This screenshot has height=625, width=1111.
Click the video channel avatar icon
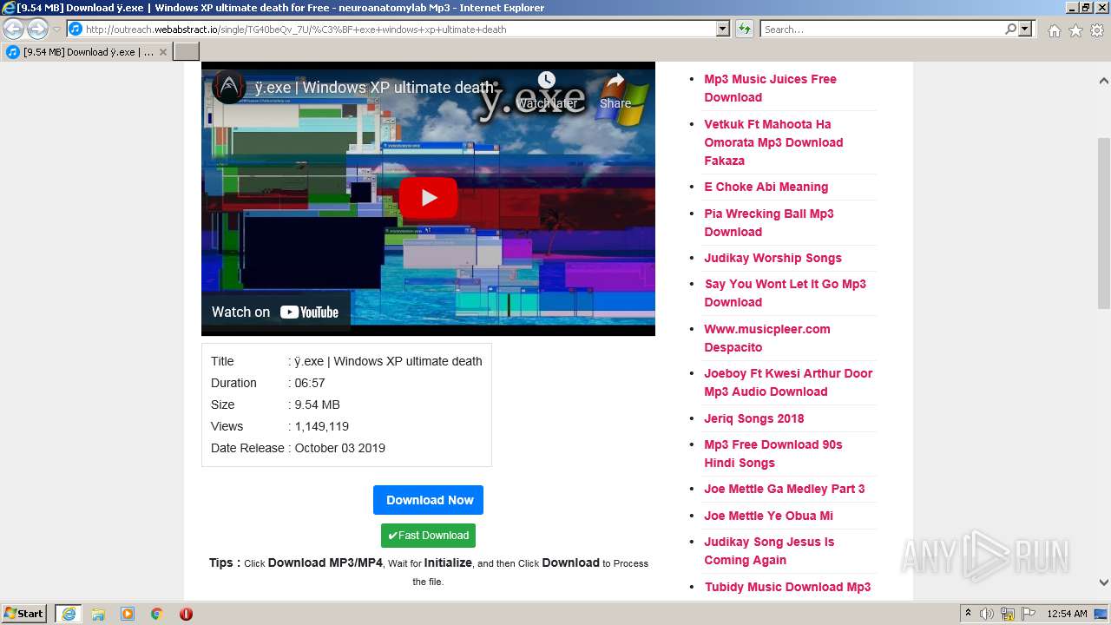(229, 87)
